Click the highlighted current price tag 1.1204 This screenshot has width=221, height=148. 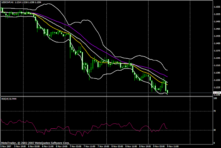tap(217, 93)
